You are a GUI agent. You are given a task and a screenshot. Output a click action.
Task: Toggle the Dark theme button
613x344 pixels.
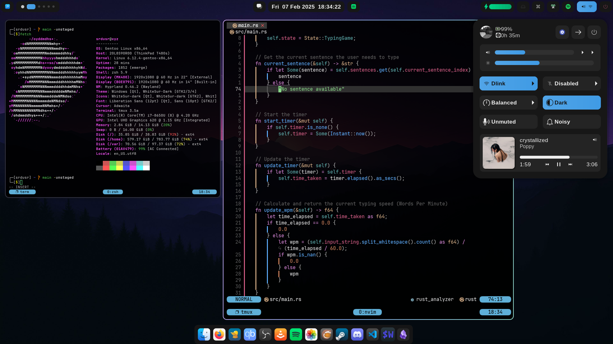click(571, 103)
